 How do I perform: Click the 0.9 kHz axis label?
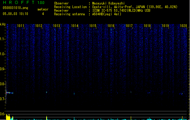click(x=2, y=69)
